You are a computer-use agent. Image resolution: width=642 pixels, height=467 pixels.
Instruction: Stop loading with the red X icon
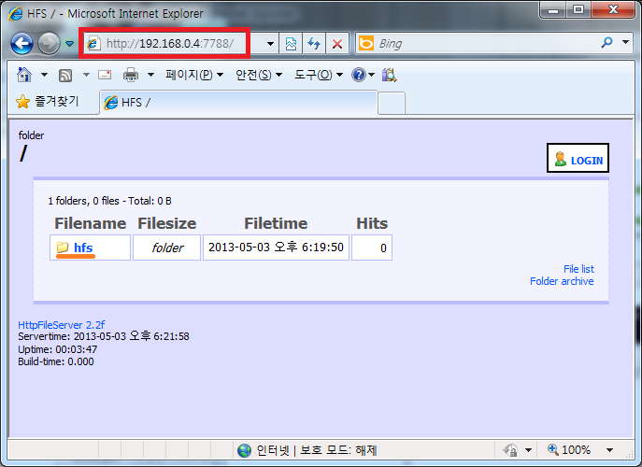click(x=337, y=43)
